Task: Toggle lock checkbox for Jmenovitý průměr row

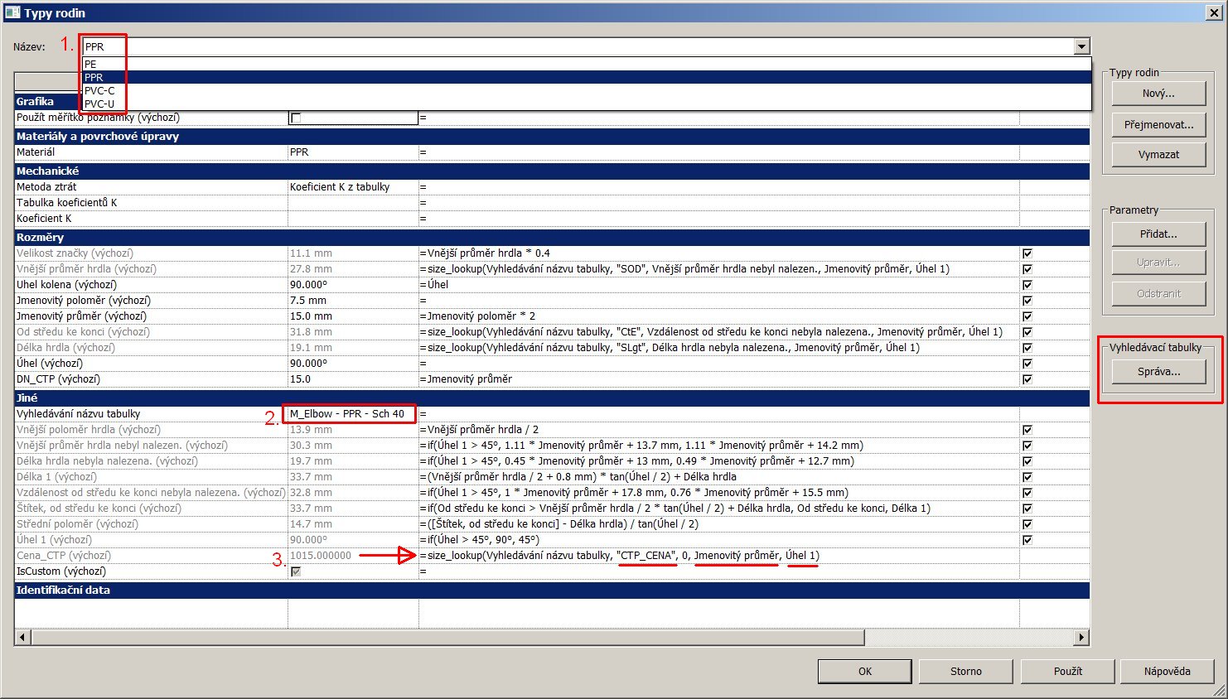Action: 1027,316
